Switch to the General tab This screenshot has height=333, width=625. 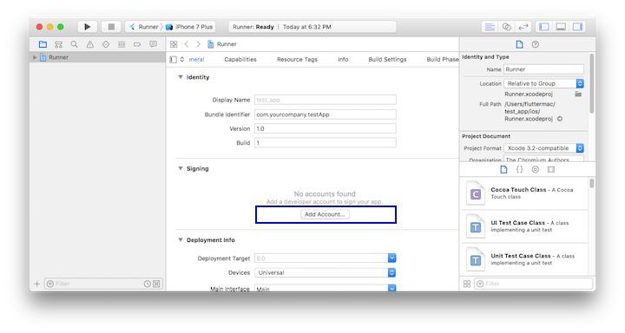pyautogui.click(x=196, y=59)
